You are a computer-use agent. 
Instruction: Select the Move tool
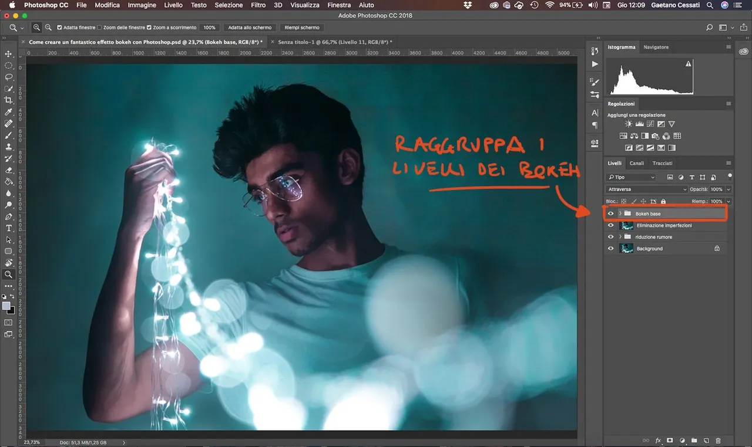[9, 54]
